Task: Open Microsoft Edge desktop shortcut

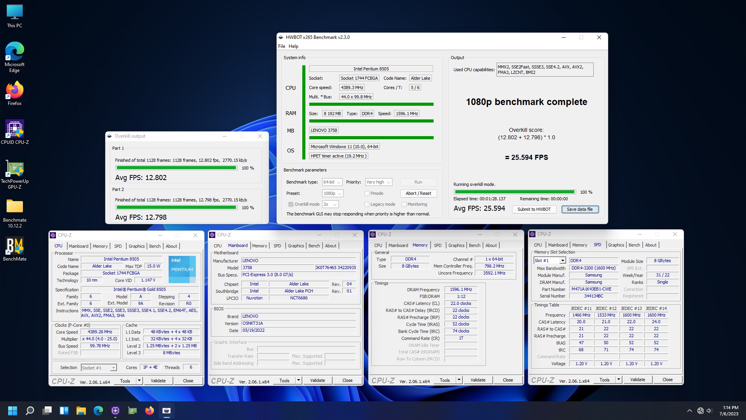Action: [x=15, y=57]
